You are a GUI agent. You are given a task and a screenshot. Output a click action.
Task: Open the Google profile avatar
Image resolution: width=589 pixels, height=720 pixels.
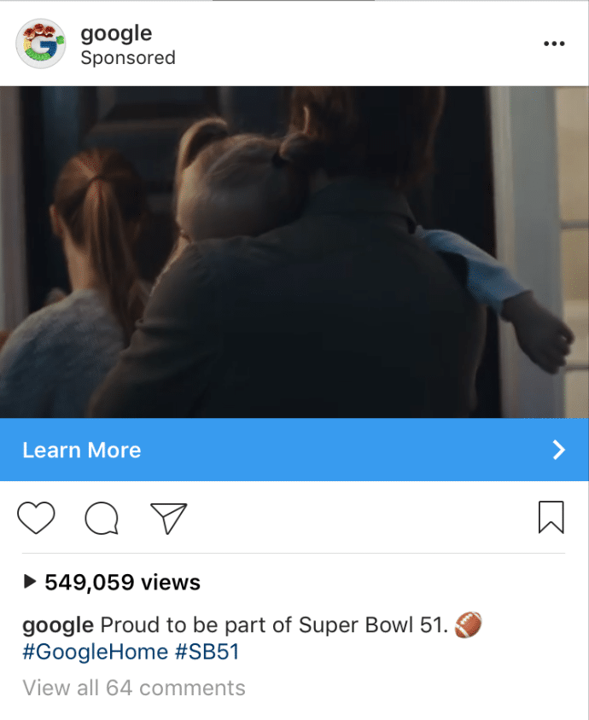[41, 44]
